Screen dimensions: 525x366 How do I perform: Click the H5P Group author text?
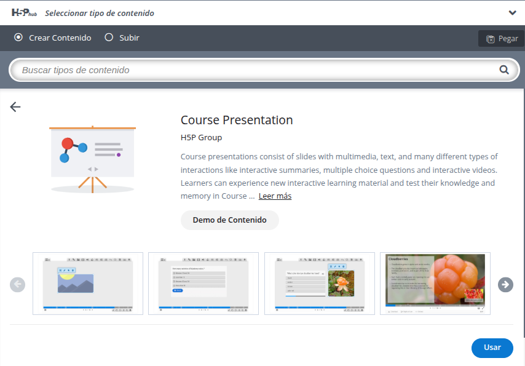(x=201, y=137)
